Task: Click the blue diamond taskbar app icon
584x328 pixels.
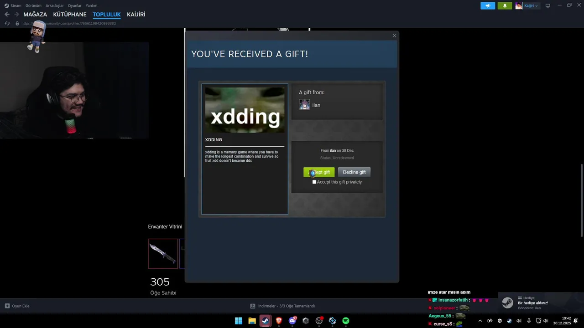Action: tap(332, 321)
